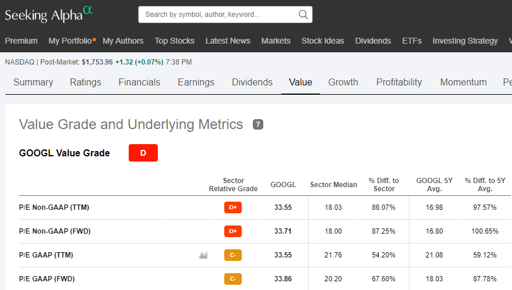The image size is (512, 290).
Task: Click the 97.57% five-year difference value
Action: pos(485,207)
